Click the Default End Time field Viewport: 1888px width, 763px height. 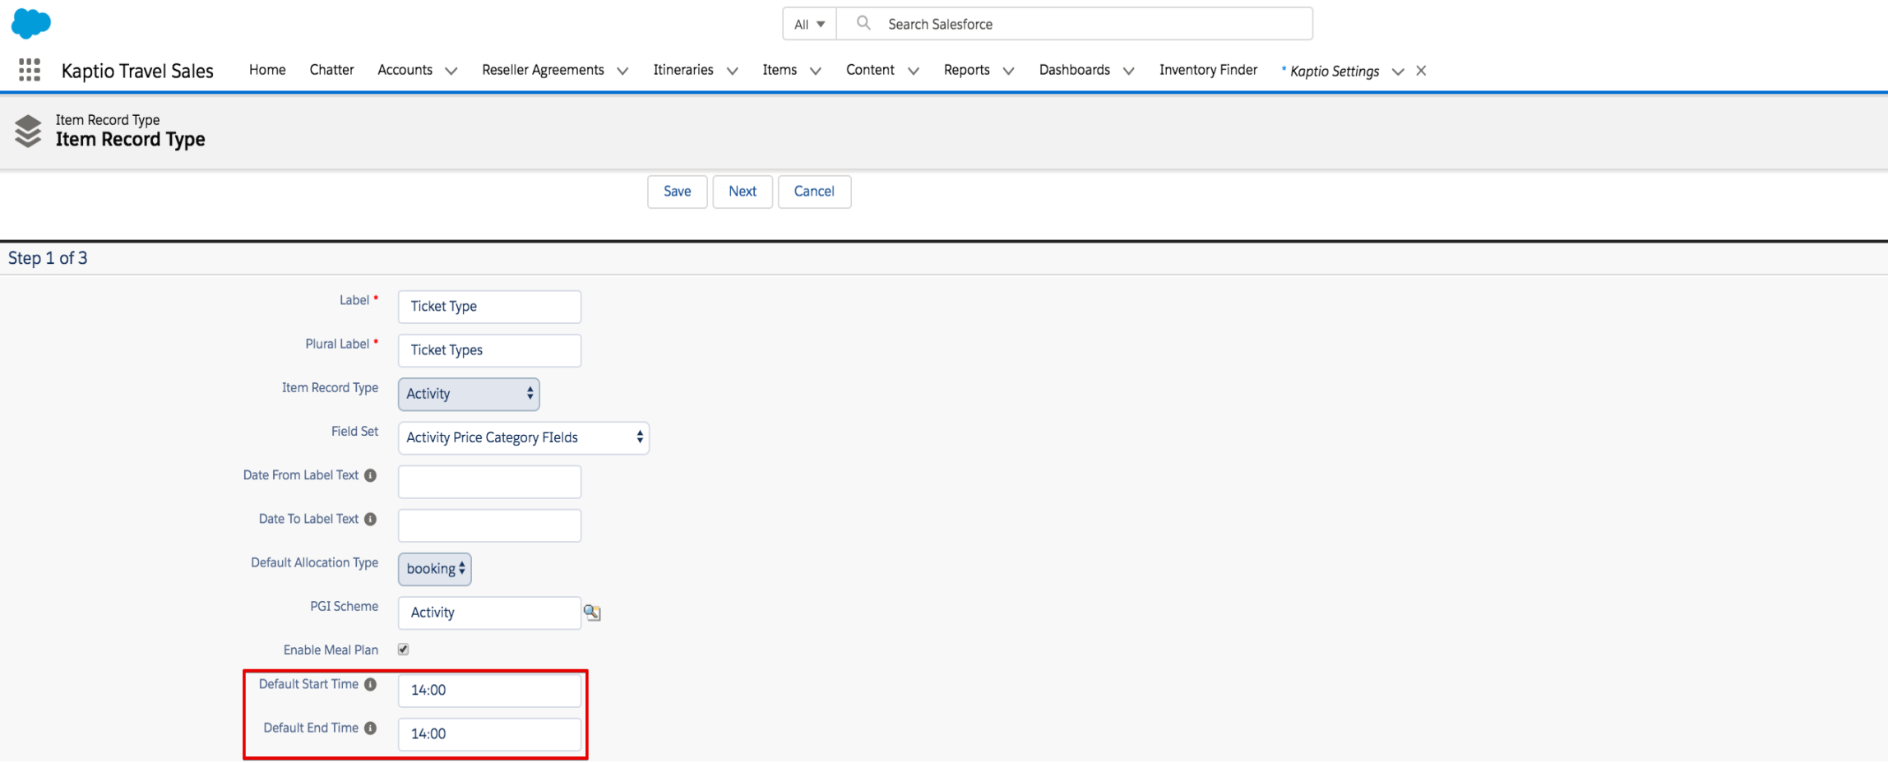click(489, 734)
